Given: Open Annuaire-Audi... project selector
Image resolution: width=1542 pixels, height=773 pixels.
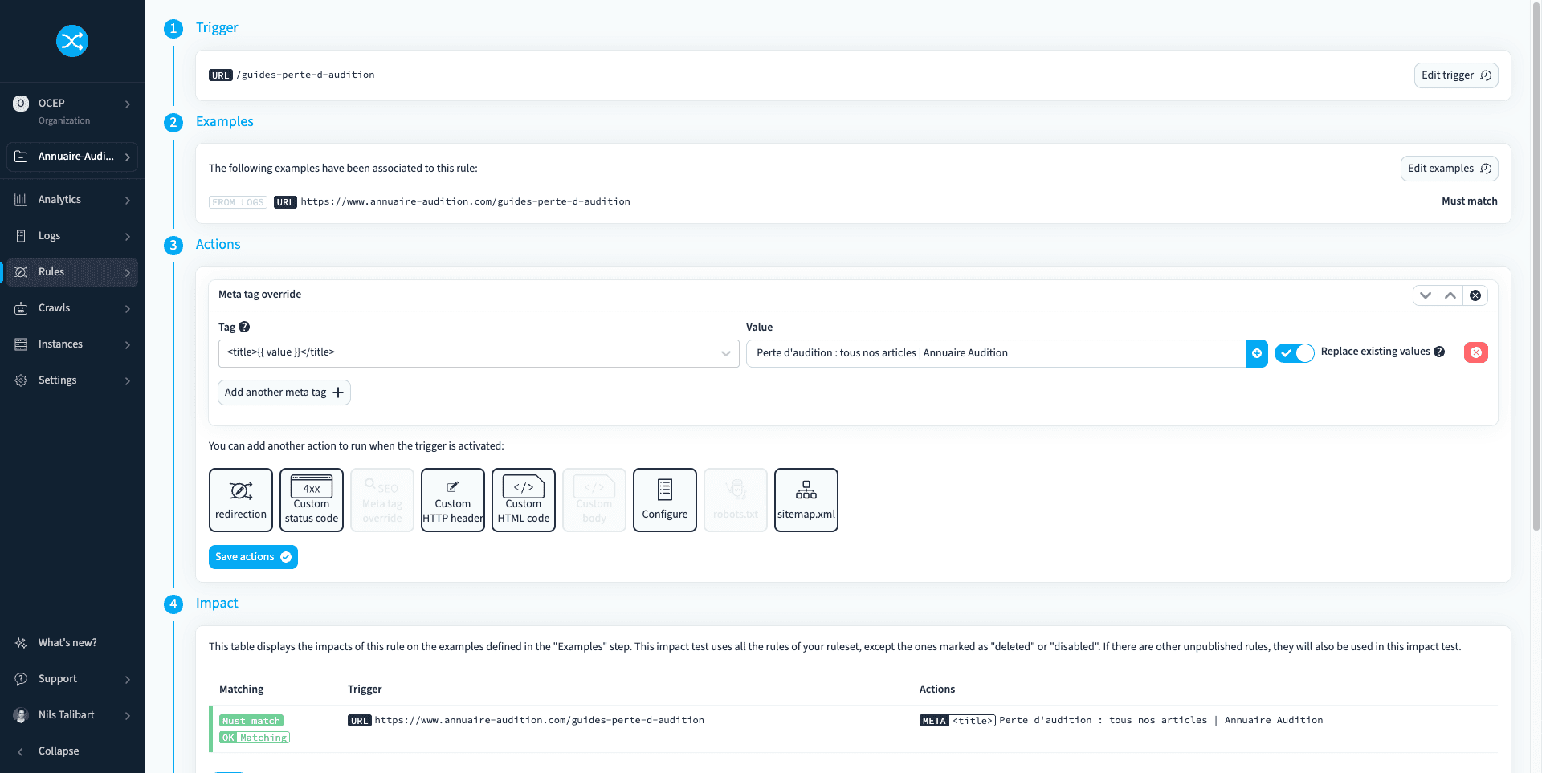Looking at the screenshot, I should [x=72, y=157].
